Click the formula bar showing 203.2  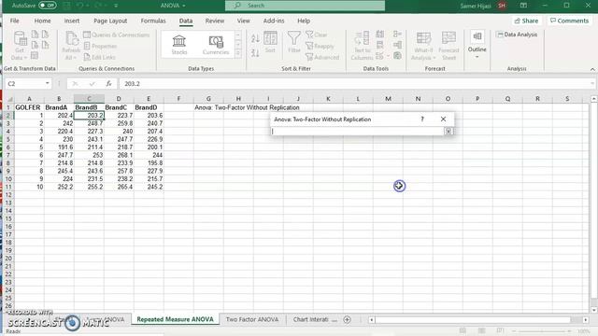[x=357, y=83]
